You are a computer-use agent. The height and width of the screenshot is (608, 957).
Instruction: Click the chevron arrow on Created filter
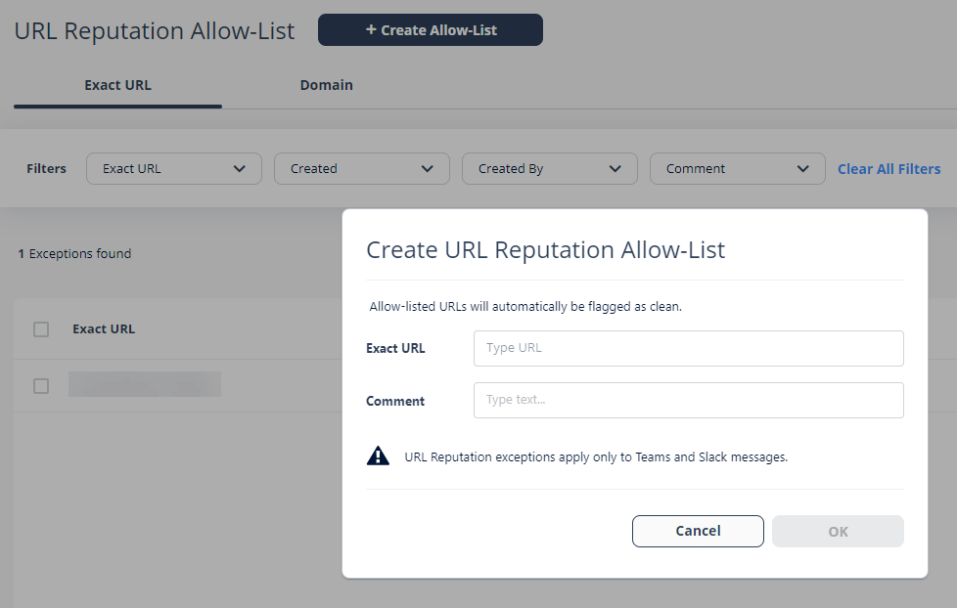(428, 169)
